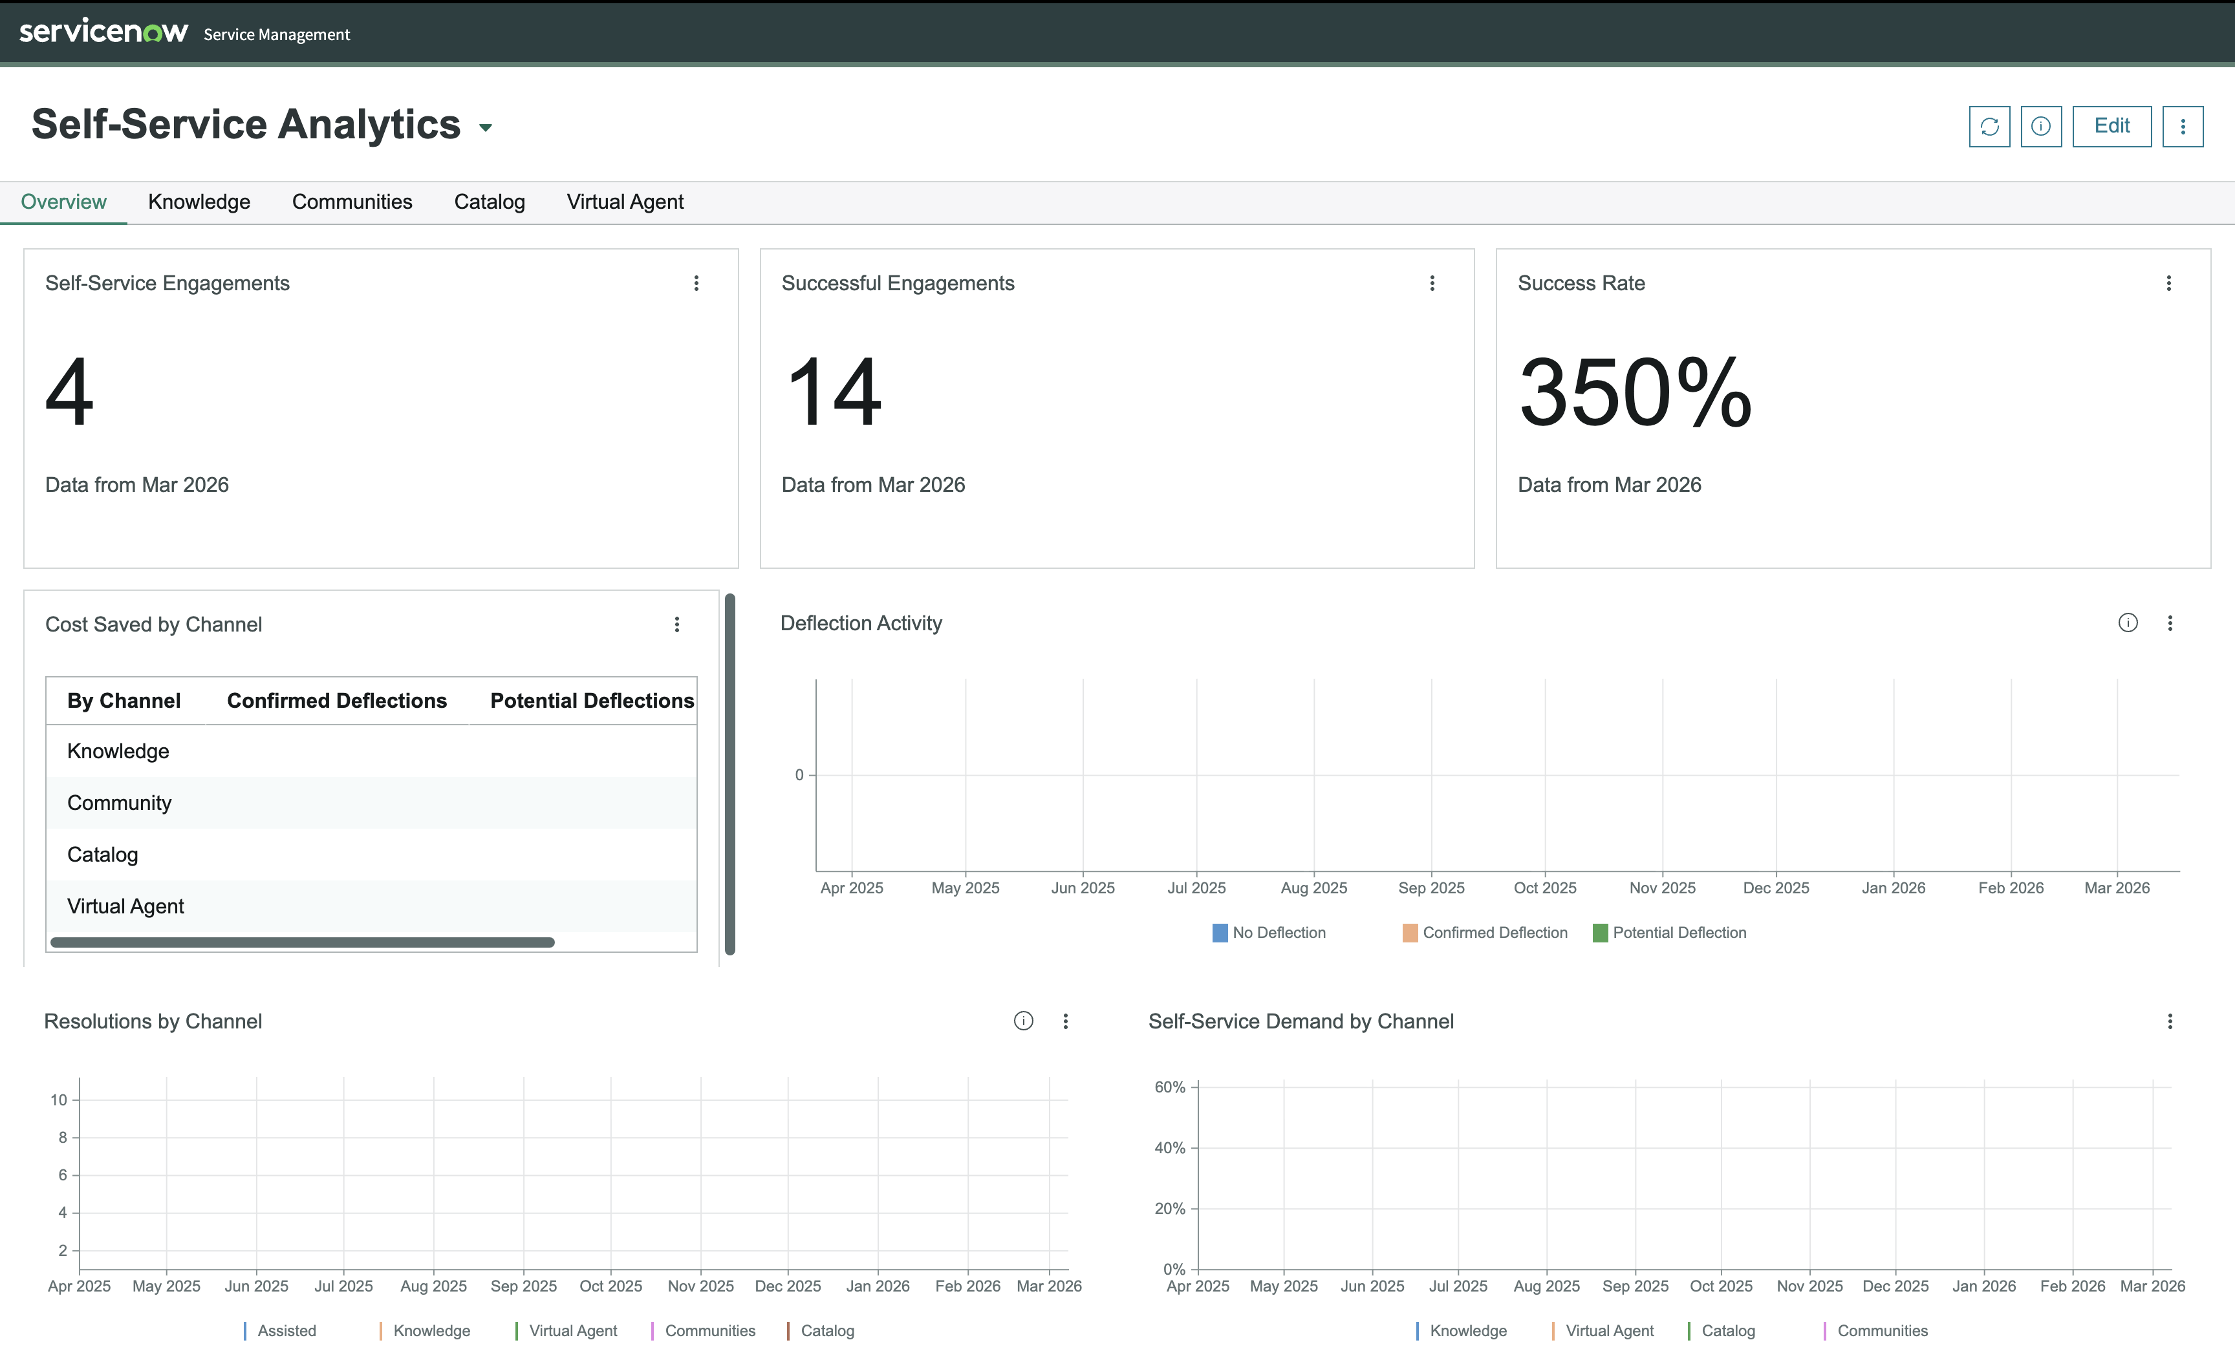Click the Service Management header text

point(277,34)
